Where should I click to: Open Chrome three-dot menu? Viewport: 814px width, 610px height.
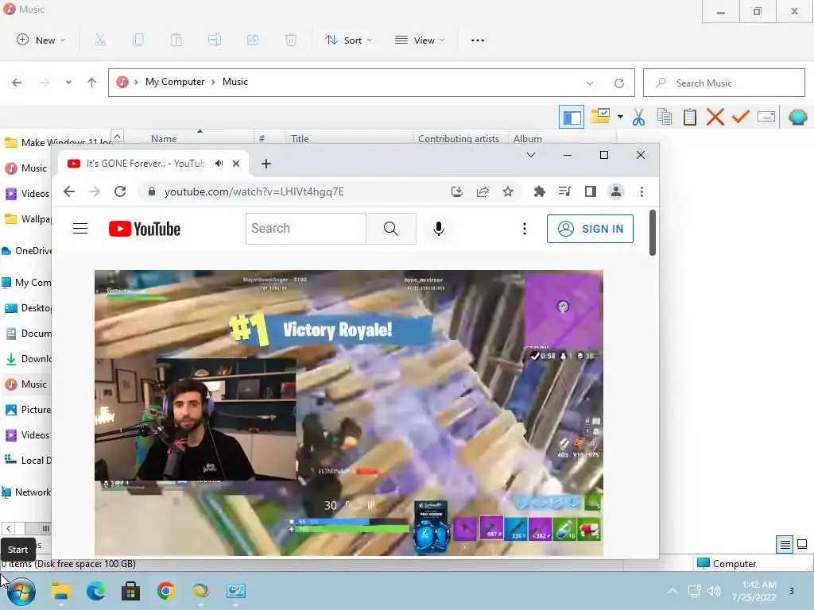pyautogui.click(x=642, y=192)
